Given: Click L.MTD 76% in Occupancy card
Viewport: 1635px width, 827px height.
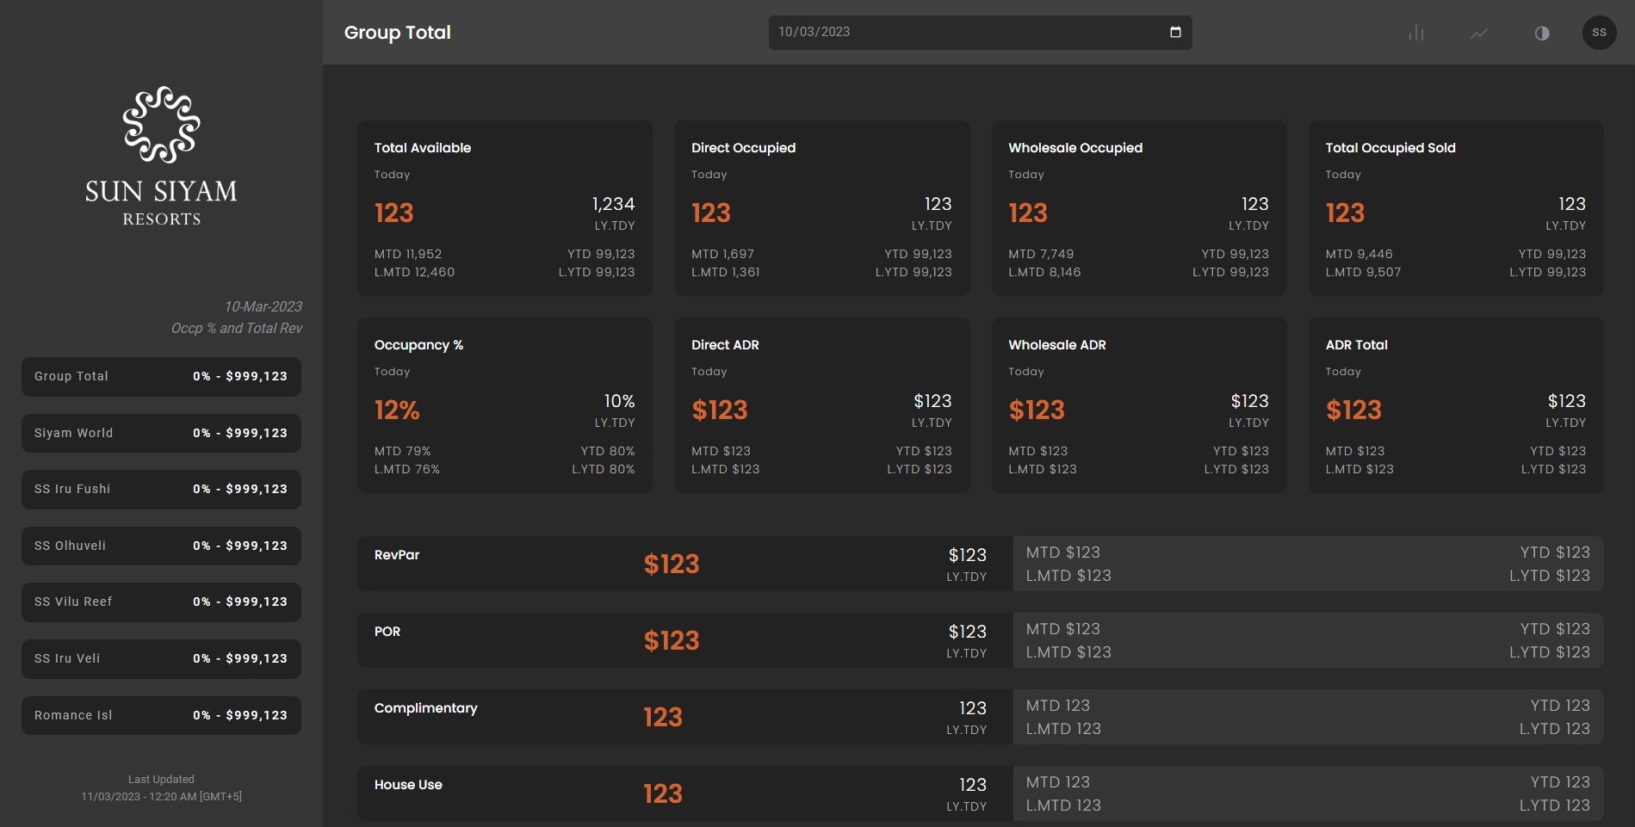Looking at the screenshot, I should (407, 470).
